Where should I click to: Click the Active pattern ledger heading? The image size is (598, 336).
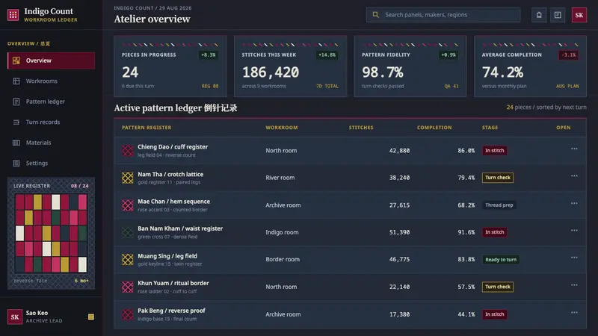[x=176, y=108]
